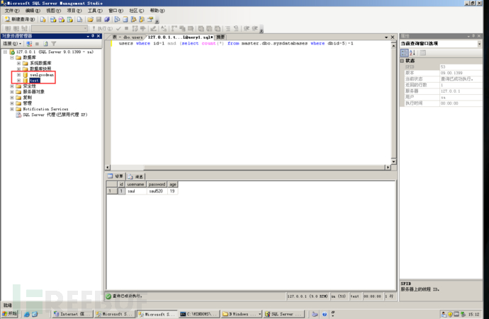This screenshot has height=319, width=489.
Task: Open the 工具 (Tools) menu
Action: pyautogui.click(x=94, y=11)
